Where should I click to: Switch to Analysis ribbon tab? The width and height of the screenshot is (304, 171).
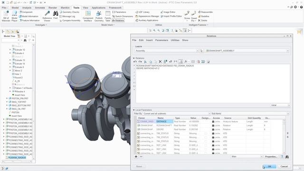[x=27, y=8]
